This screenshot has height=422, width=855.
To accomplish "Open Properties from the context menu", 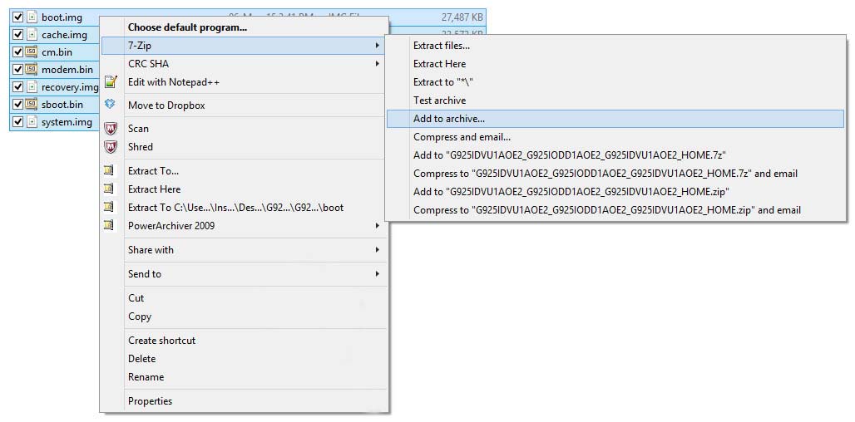I will pyautogui.click(x=150, y=401).
